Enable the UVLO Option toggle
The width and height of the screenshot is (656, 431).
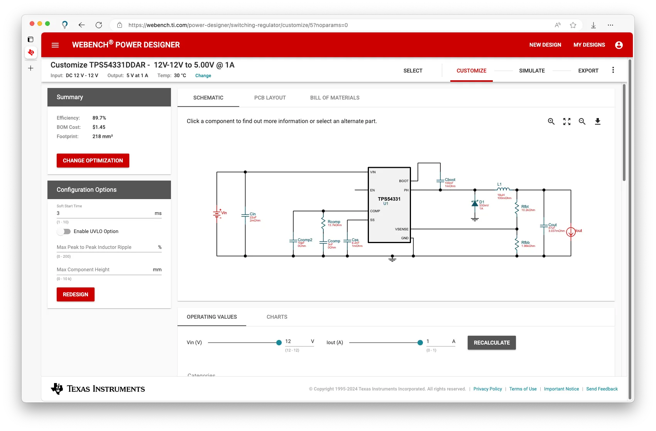point(64,232)
